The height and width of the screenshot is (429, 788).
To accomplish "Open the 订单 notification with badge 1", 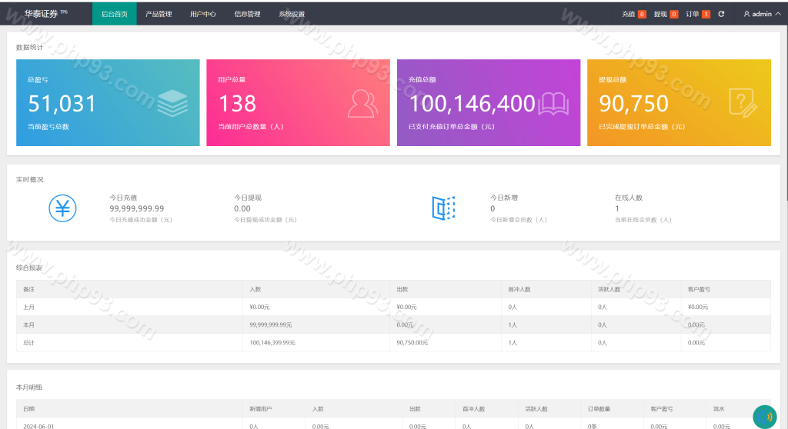I will pos(697,14).
